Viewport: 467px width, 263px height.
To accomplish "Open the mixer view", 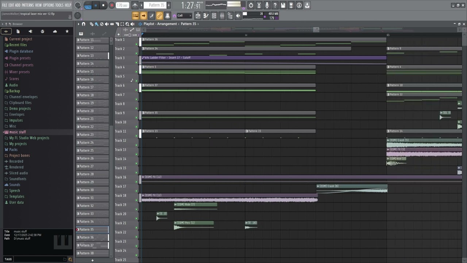I will pos(222,16).
